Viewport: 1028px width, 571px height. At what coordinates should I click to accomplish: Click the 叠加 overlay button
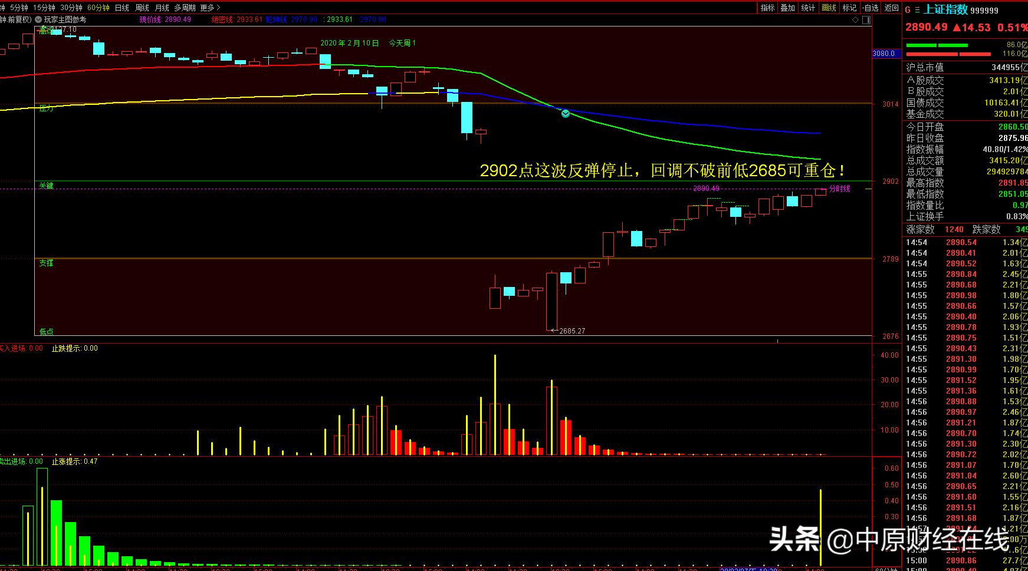[788, 8]
